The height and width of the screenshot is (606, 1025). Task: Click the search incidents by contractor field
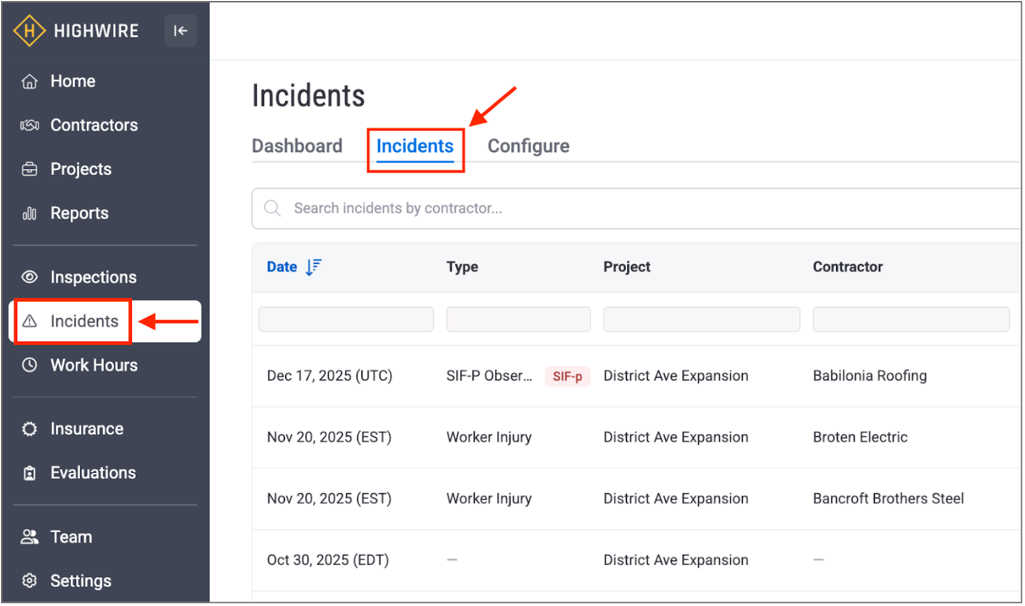(x=641, y=208)
